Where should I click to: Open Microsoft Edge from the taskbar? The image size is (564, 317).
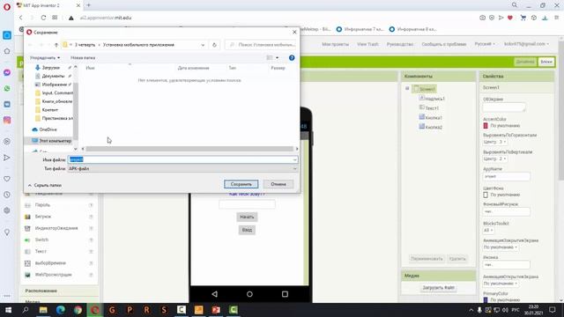click(x=61, y=310)
